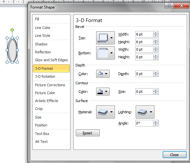The height and width of the screenshot is (163, 190).
Task: Click the Contour Size input field
Action: click(144, 92)
